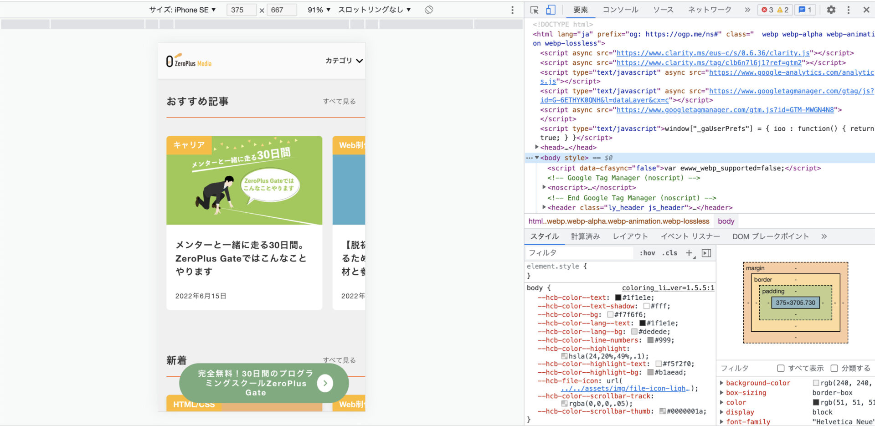Click the viewport height field 667
This screenshot has height=426, width=875.
[282, 10]
